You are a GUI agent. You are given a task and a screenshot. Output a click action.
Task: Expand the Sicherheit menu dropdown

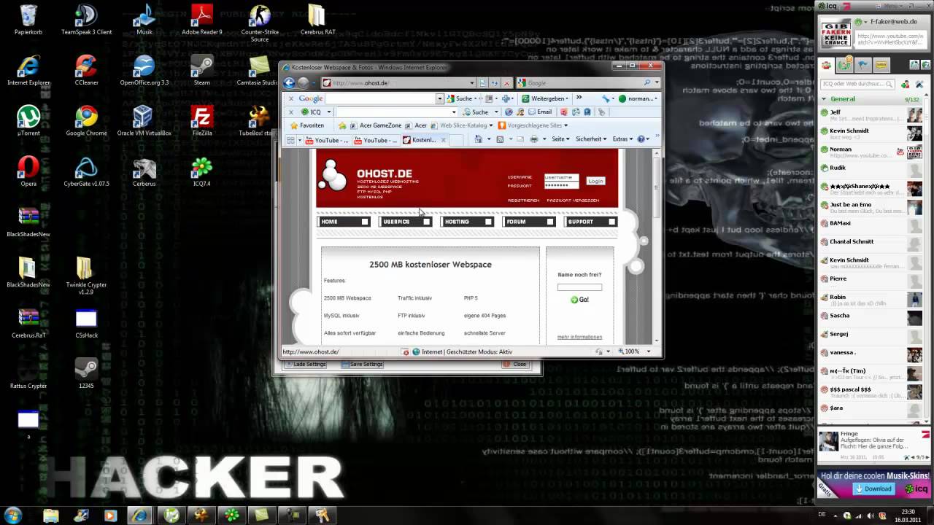591,139
